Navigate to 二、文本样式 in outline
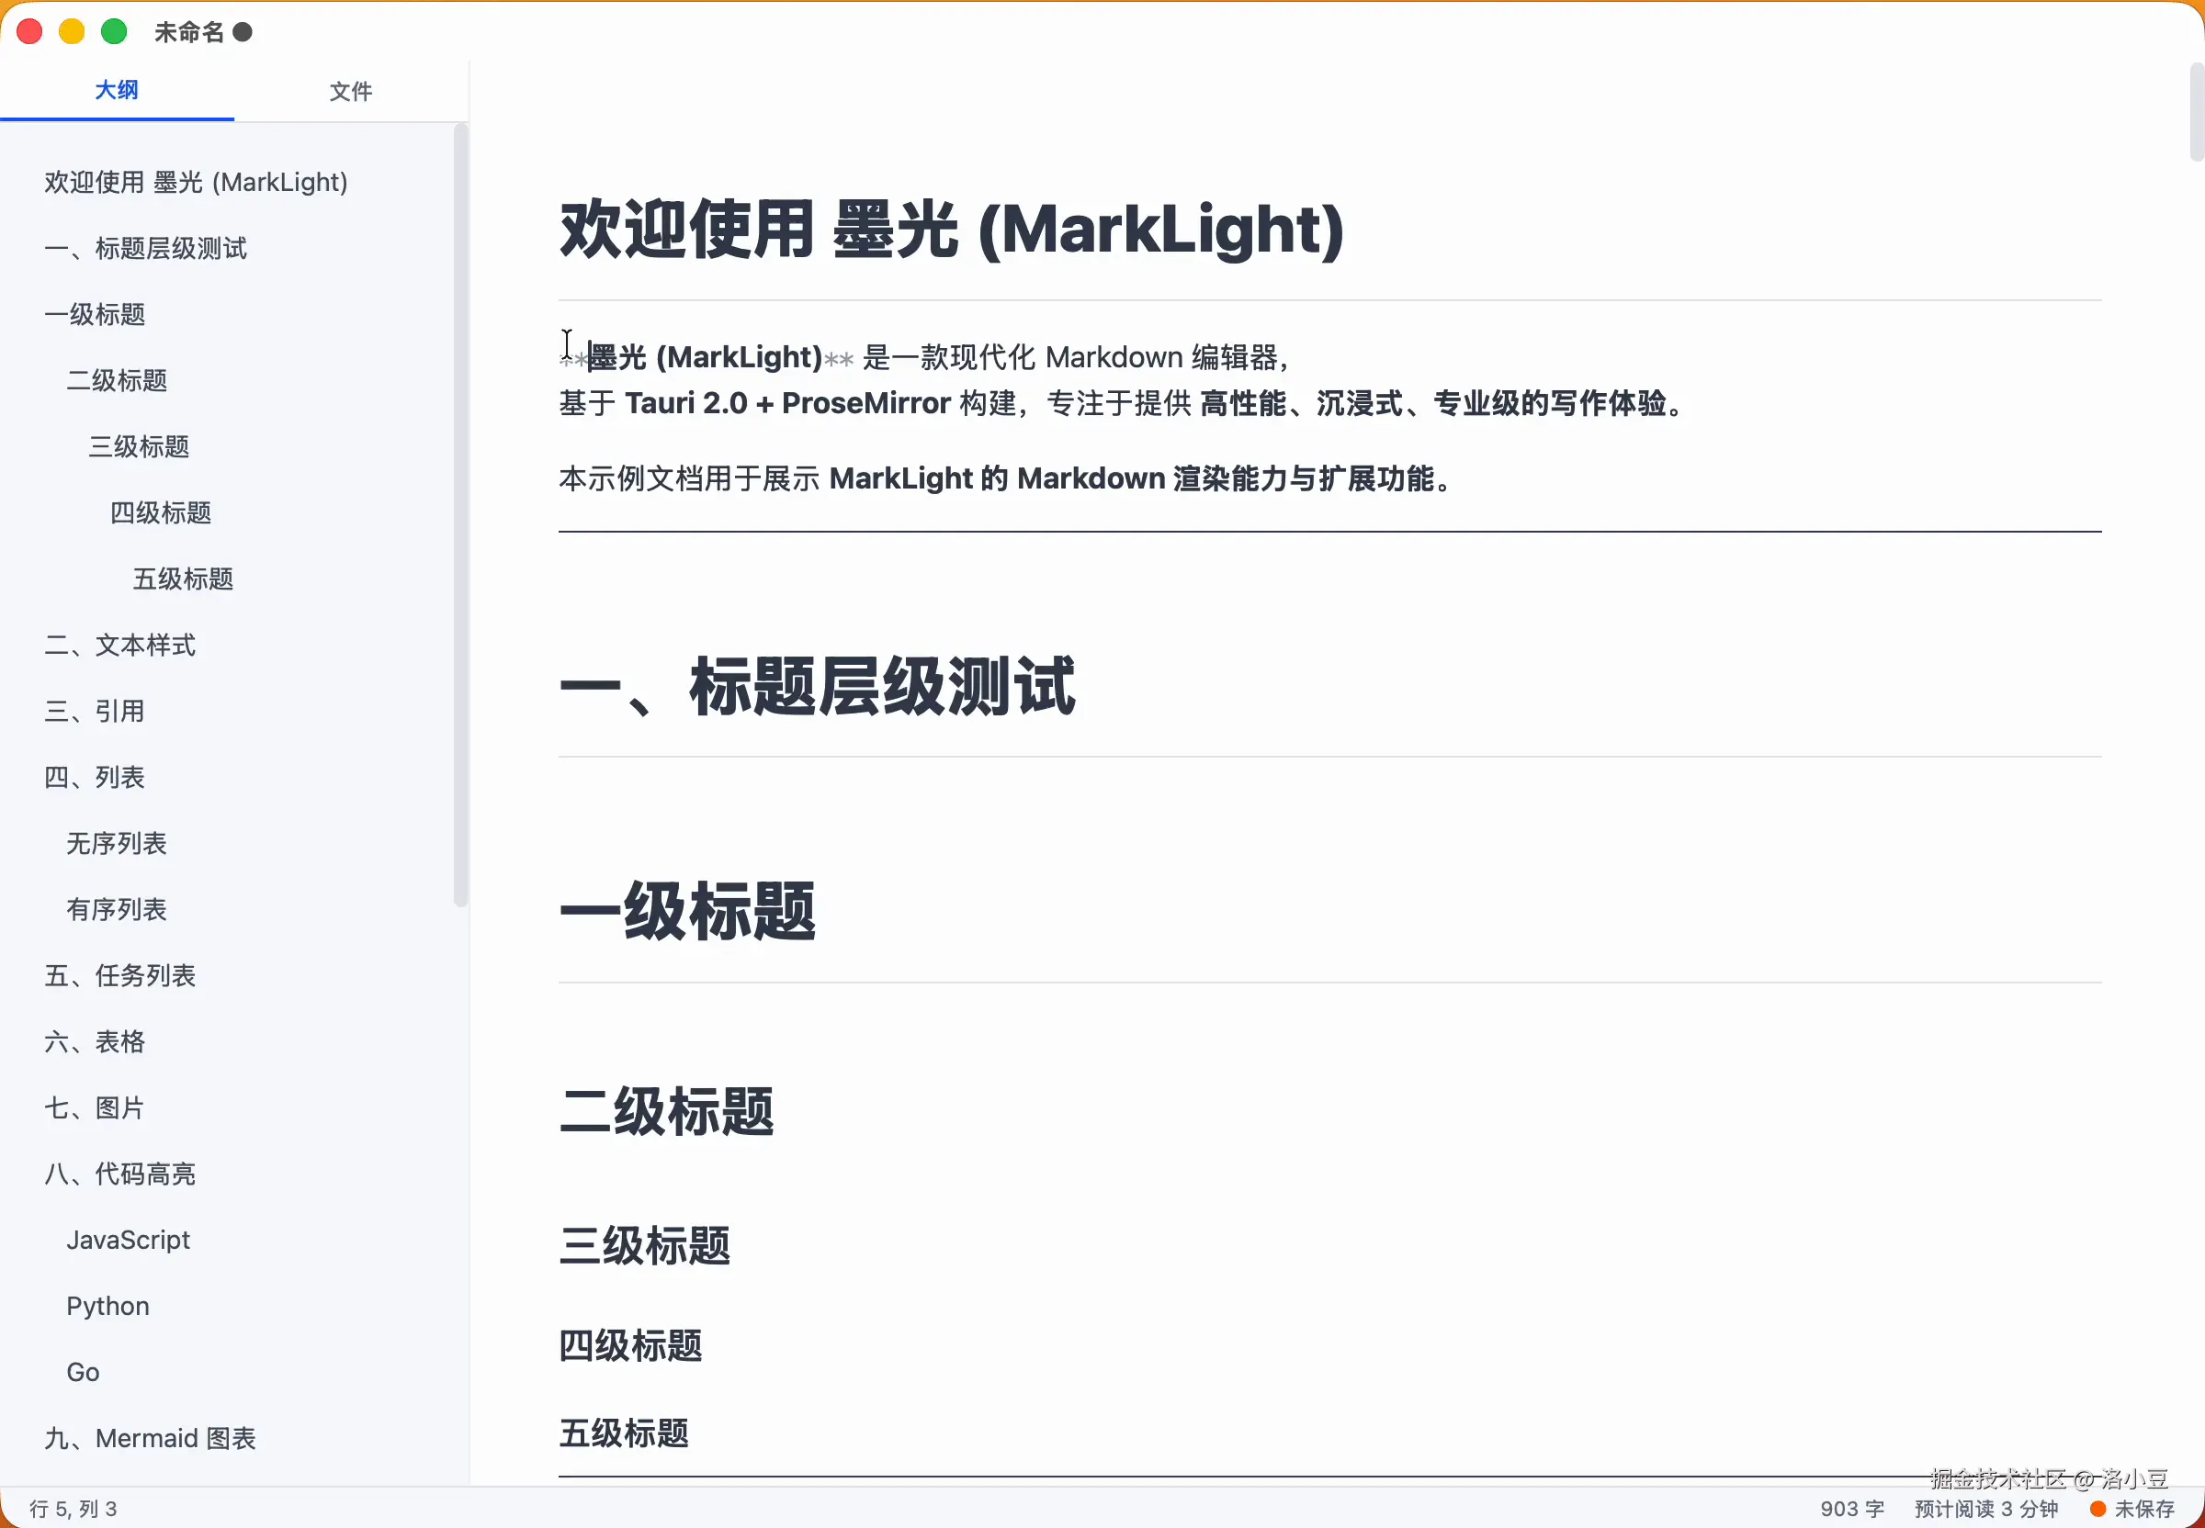This screenshot has width=2205, height=1528. pos(119,646)
